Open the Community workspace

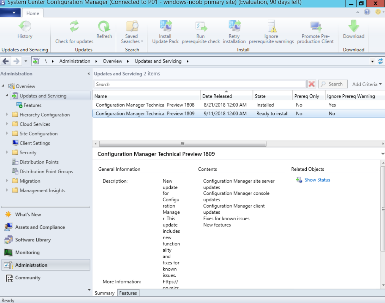(x=46, y=278)
